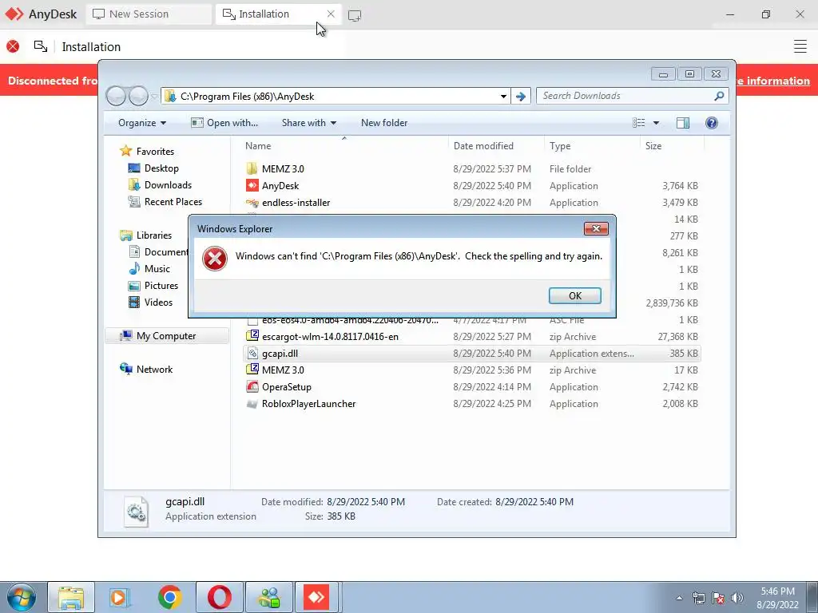Click the address bar path field

tap(334, 96)
